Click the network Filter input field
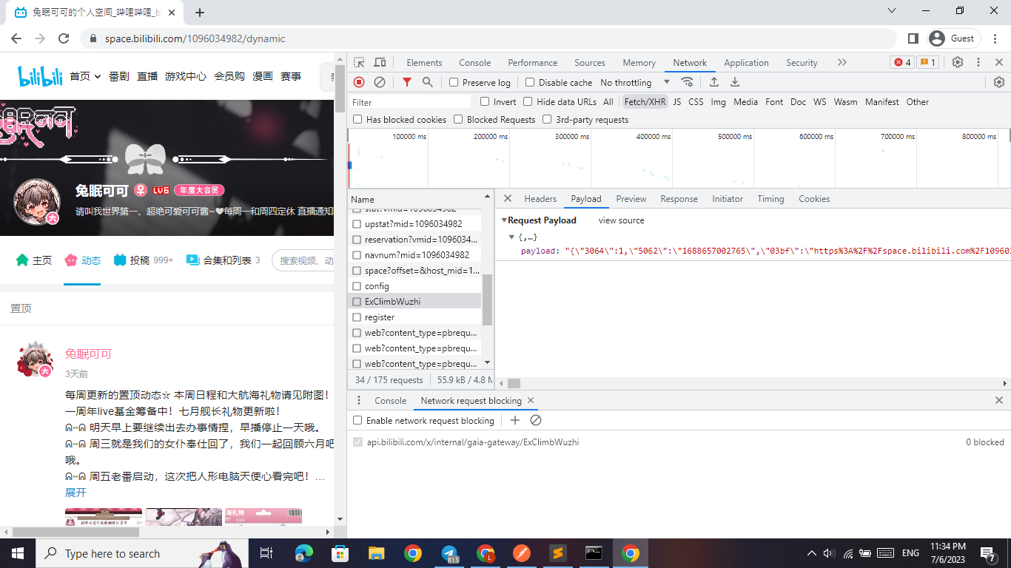The image size is (1011, 568). pos(410,101)
